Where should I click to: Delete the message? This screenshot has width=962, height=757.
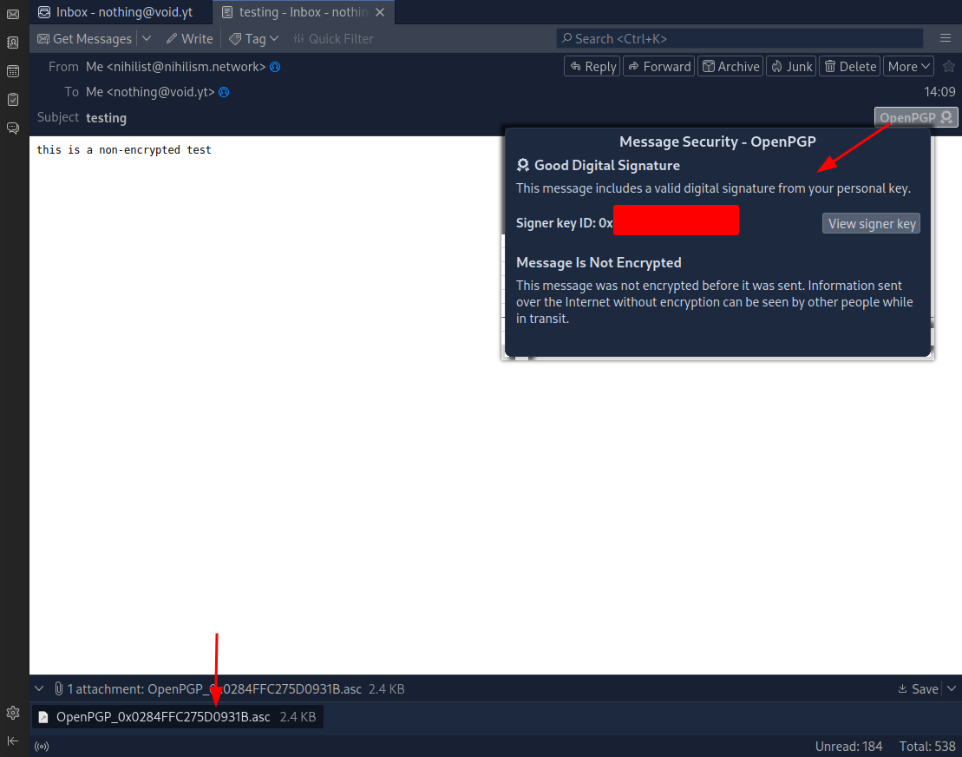(850, 66)
